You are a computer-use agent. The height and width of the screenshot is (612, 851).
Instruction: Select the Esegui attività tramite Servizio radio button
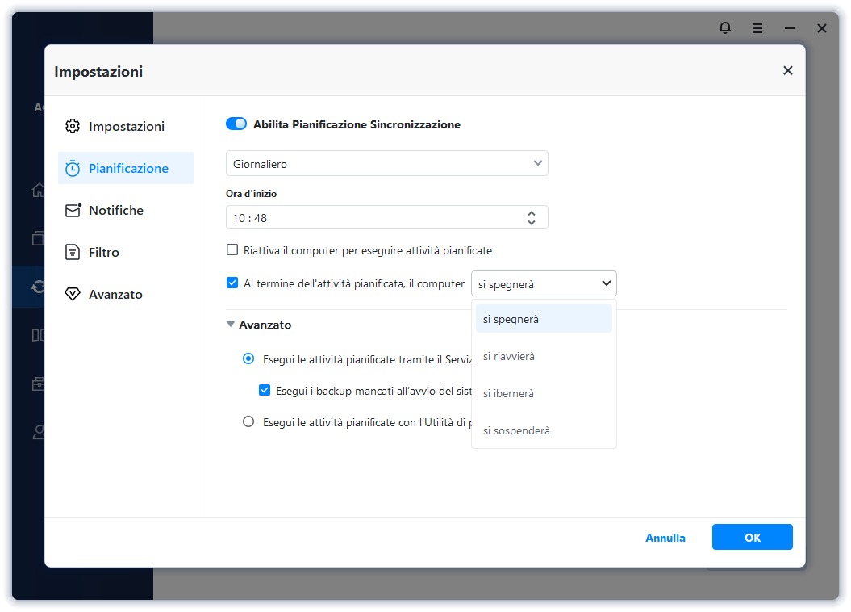(248, 358)
